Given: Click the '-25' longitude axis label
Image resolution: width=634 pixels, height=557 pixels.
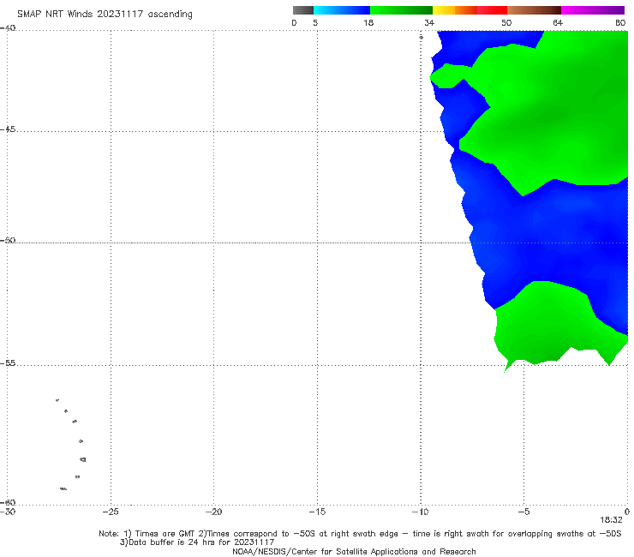Looking at the screenshot, I should [x=111, y=512].
